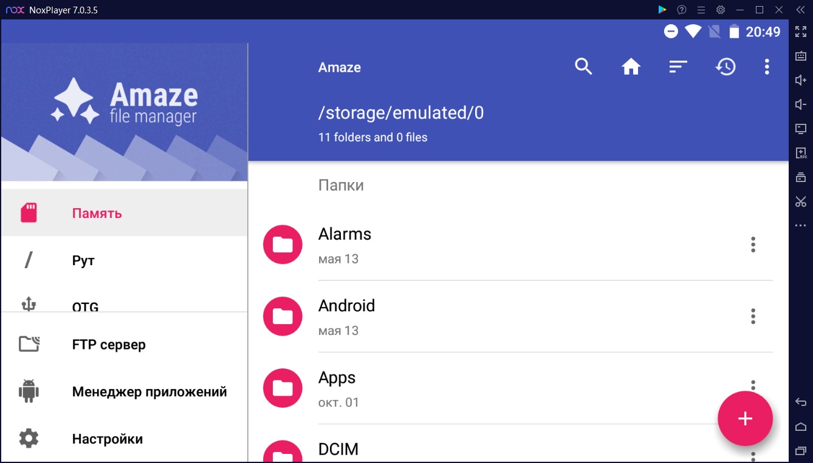Select Рут root in sidebar
Viewport: 813px width, 463px height.
point(124,260)
